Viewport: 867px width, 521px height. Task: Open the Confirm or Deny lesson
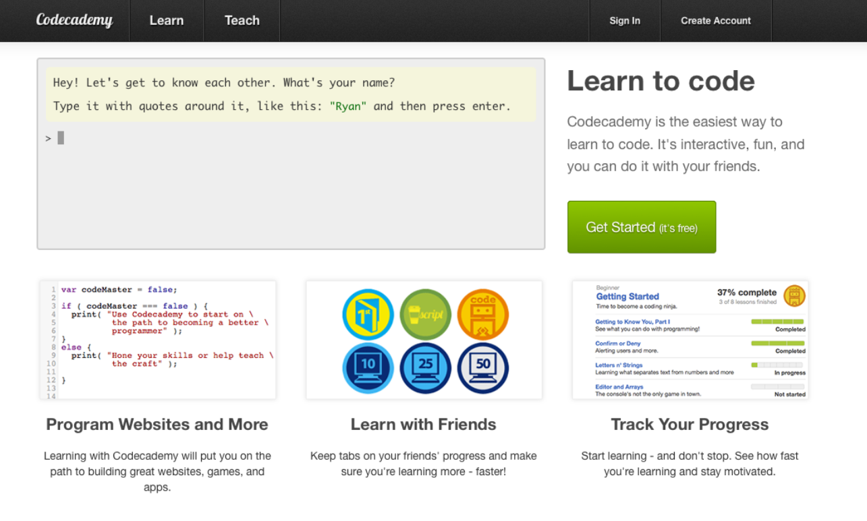click(x=618, y=343)
